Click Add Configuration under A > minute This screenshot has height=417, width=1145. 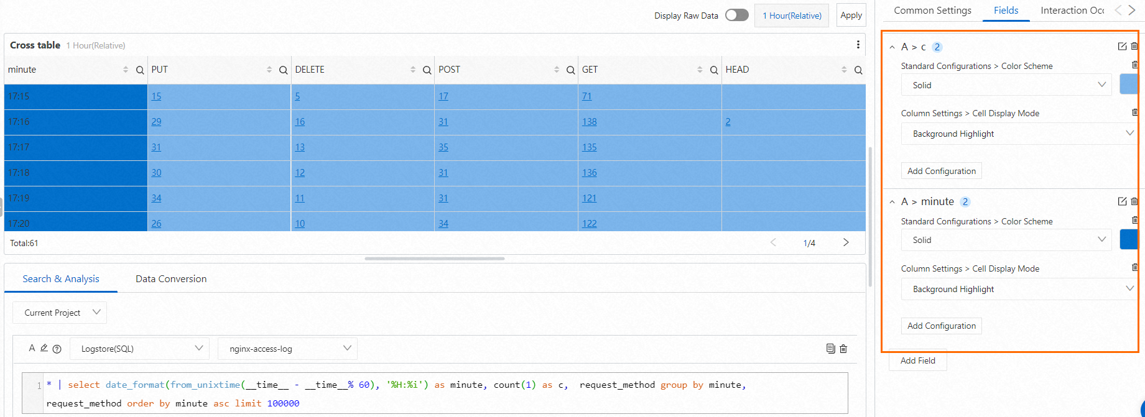(942, 326)
